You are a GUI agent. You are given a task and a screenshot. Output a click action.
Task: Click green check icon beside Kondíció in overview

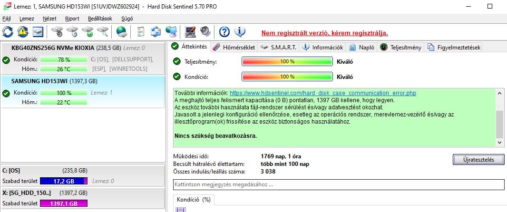(x=176, y=77)
